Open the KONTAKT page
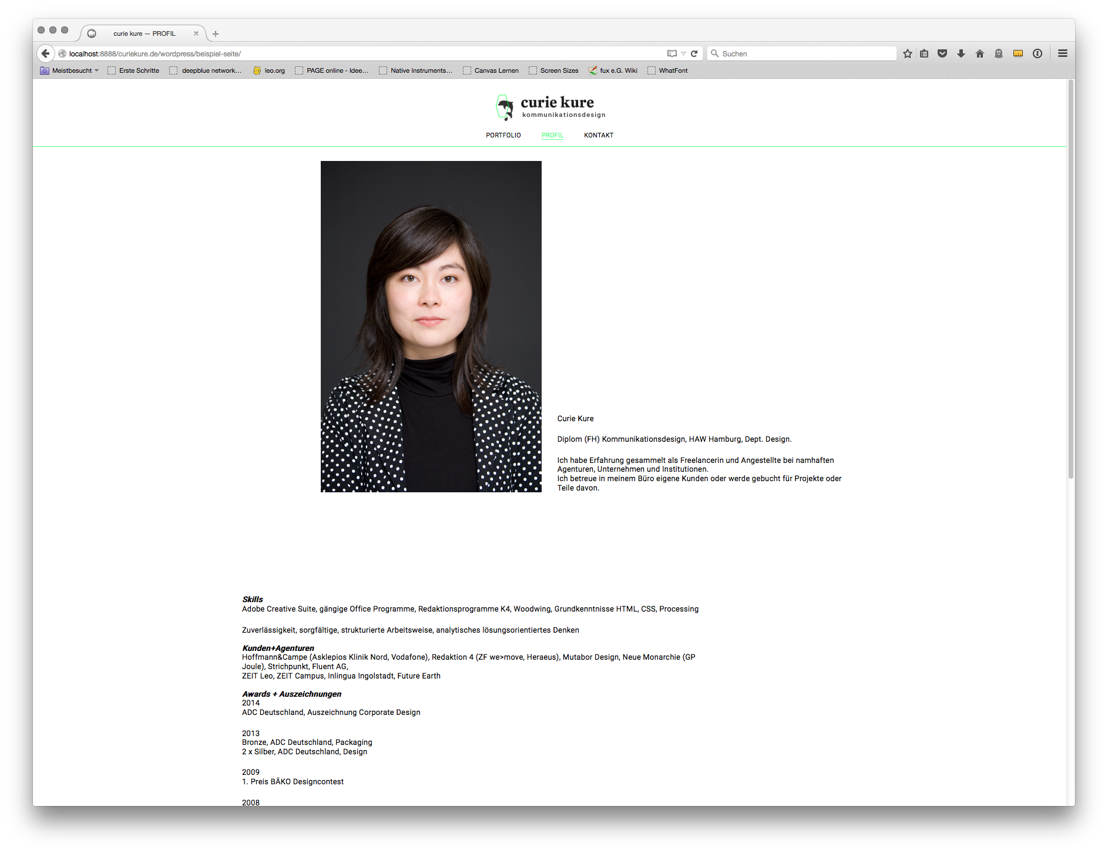 (598, 135)
